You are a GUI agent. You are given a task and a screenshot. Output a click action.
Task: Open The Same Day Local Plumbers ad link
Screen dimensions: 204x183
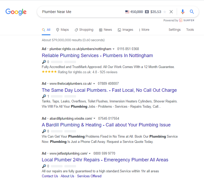click(x=109, y=90)
